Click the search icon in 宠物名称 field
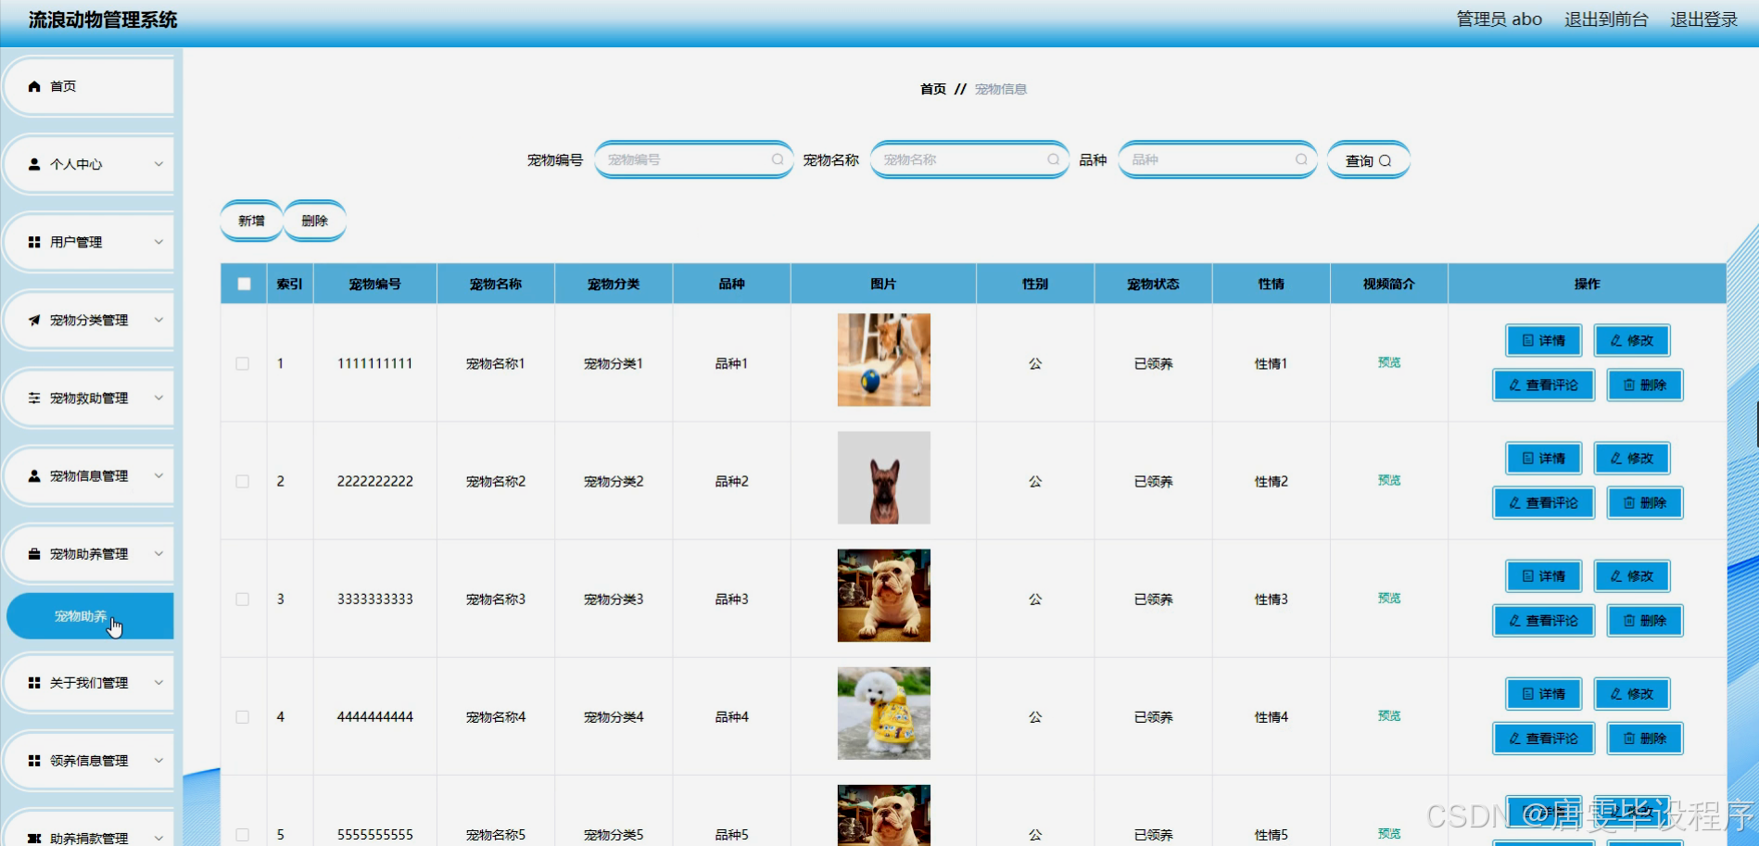 1053,159
